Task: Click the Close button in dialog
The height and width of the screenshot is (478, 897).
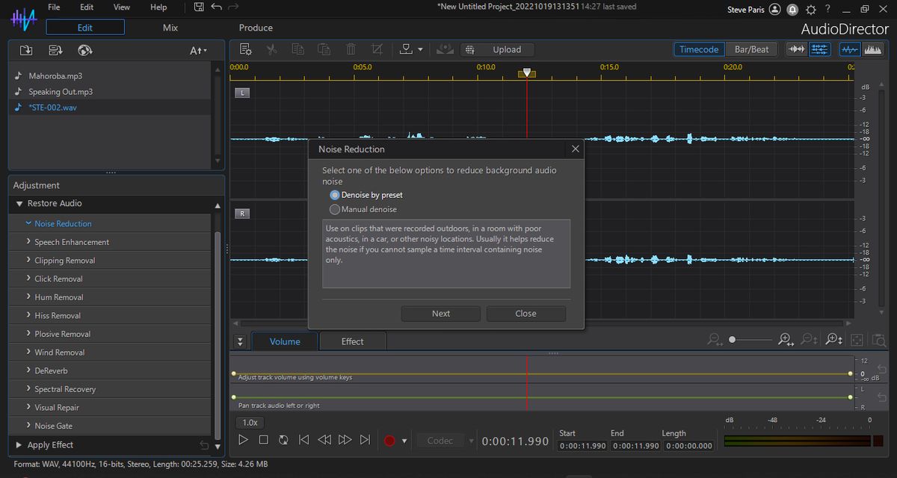Action: (x=525, y=314)
